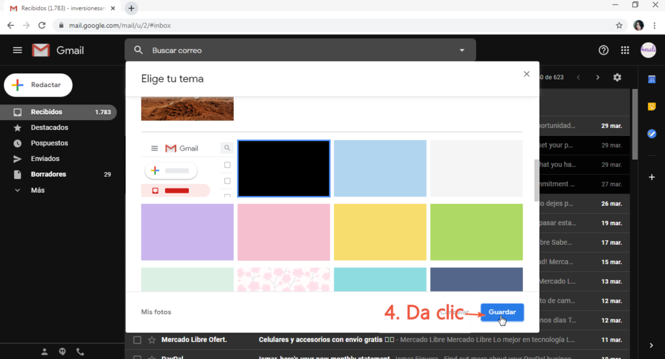
Task: Open the Recibidos folder
Action: pyautogui.click(x=58, y=112)
